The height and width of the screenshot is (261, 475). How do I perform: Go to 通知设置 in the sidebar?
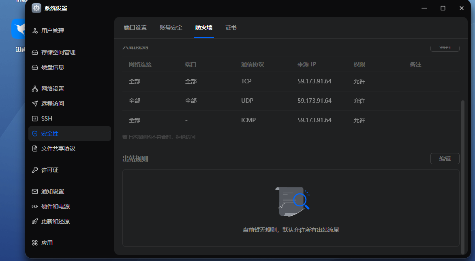(x=70, y=191)
